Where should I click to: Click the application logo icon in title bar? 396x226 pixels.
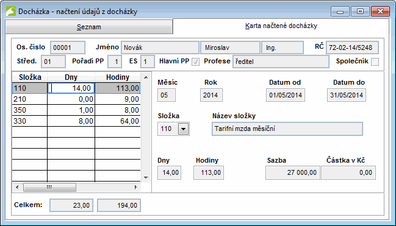(x=11, y=12)
